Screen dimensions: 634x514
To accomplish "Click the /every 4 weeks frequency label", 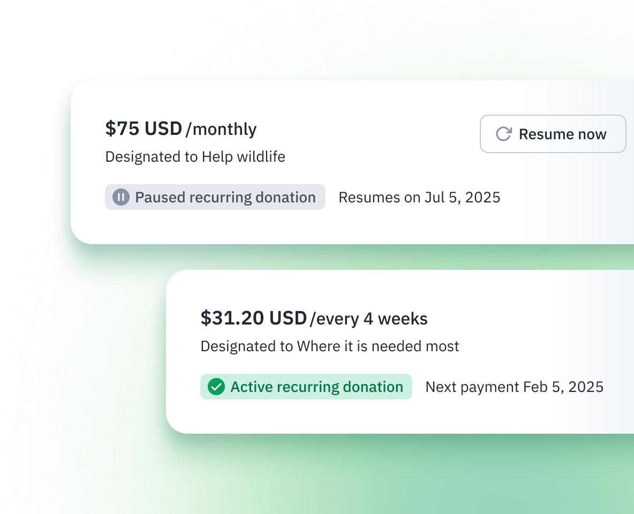I will coord(369,319).
